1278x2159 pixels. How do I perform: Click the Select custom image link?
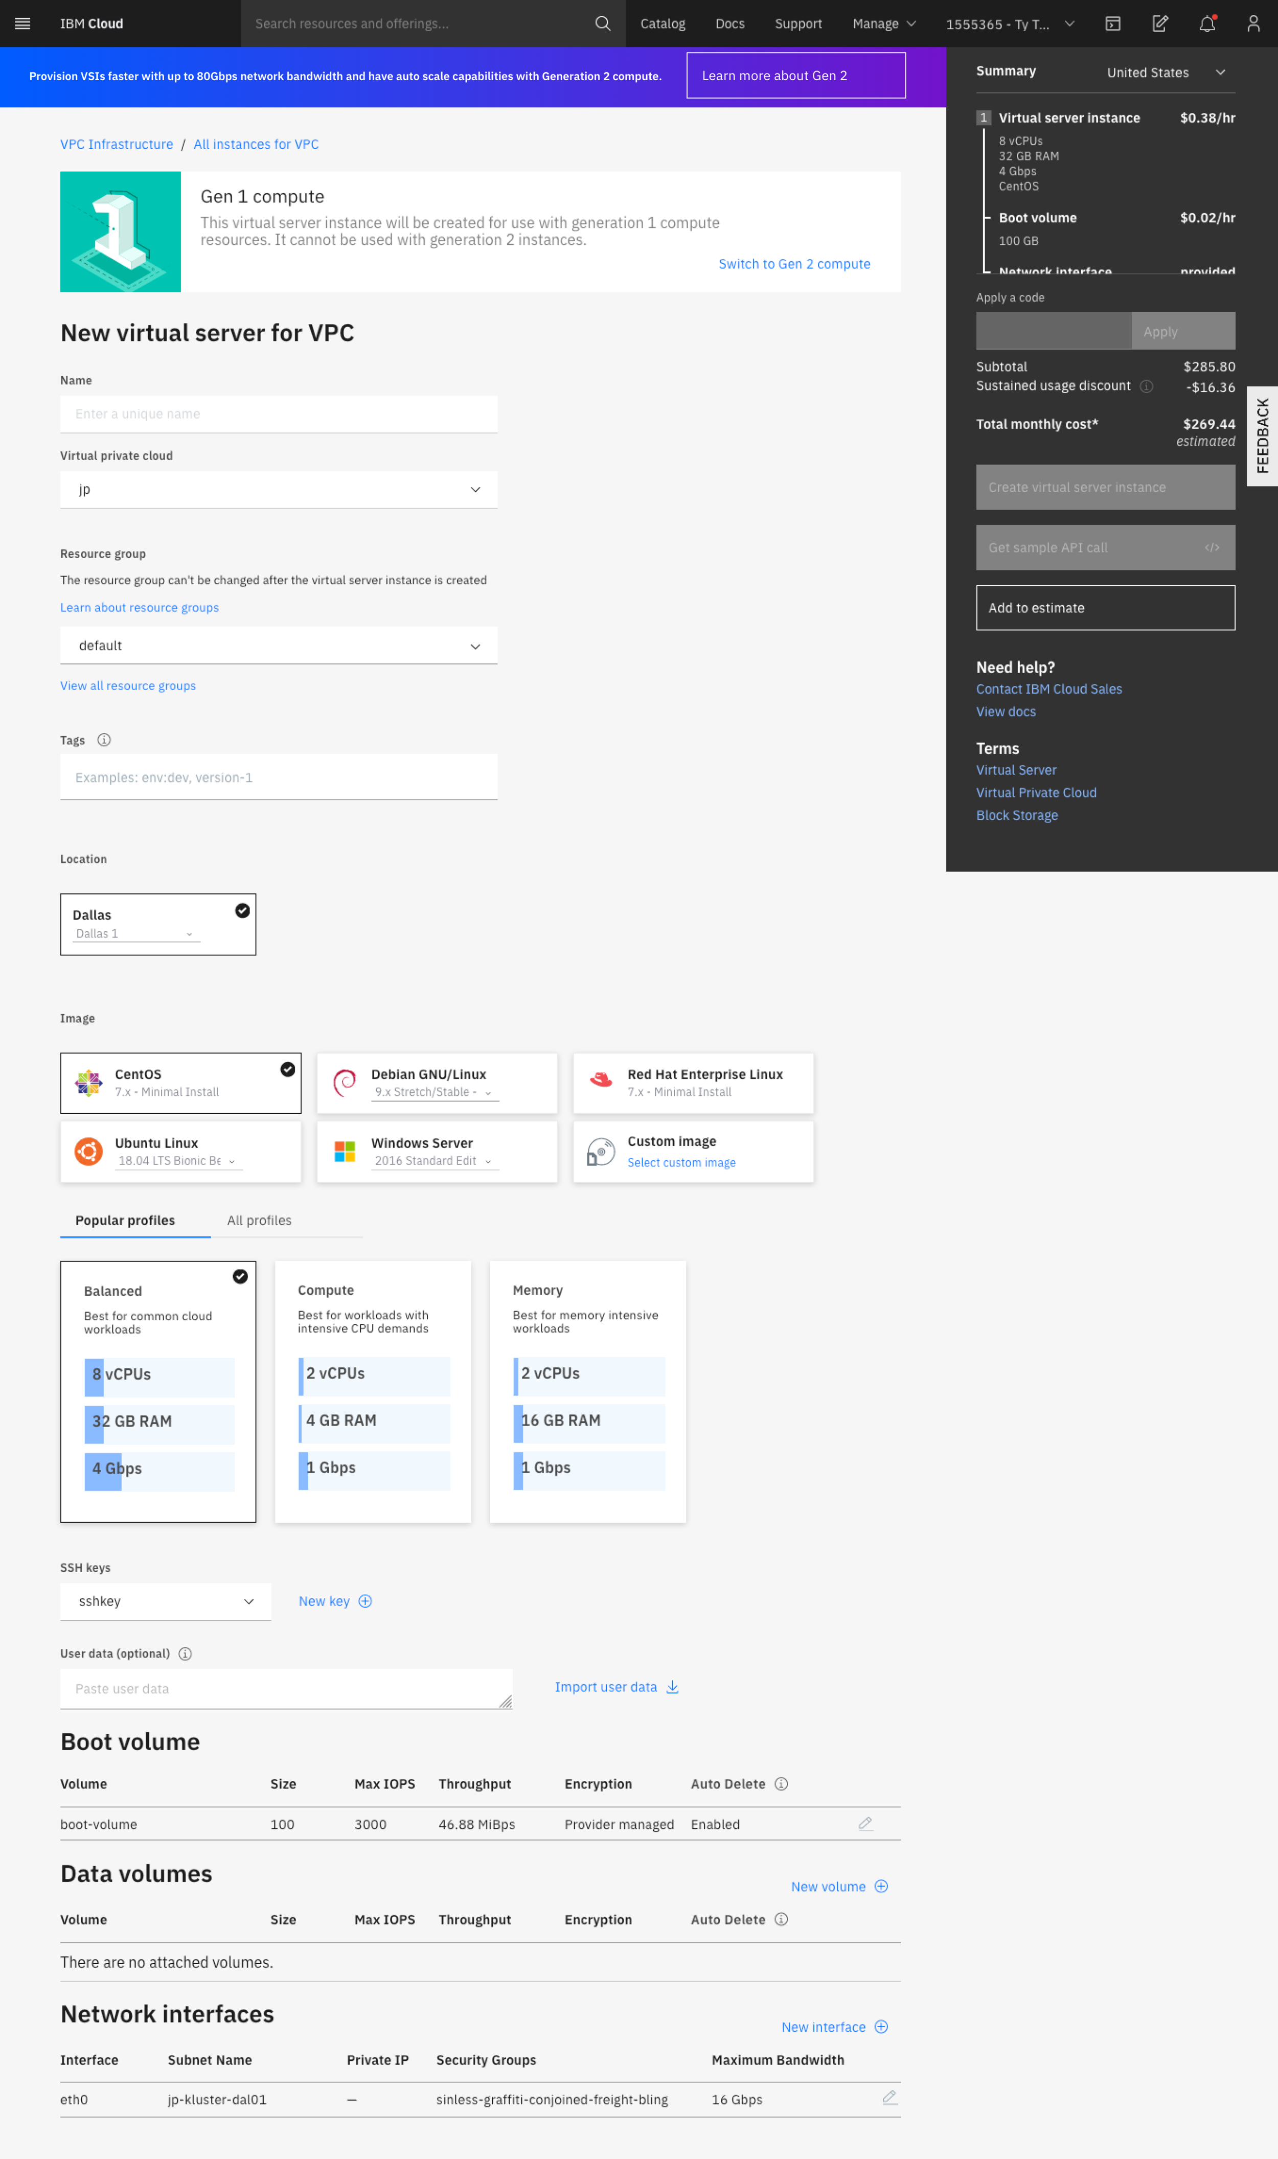click(681, 1163)
